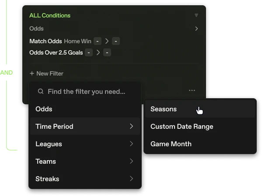Expand the Odds section chevron
The height and width of the screenshot is (196, 262).
(x=196, y=29)
